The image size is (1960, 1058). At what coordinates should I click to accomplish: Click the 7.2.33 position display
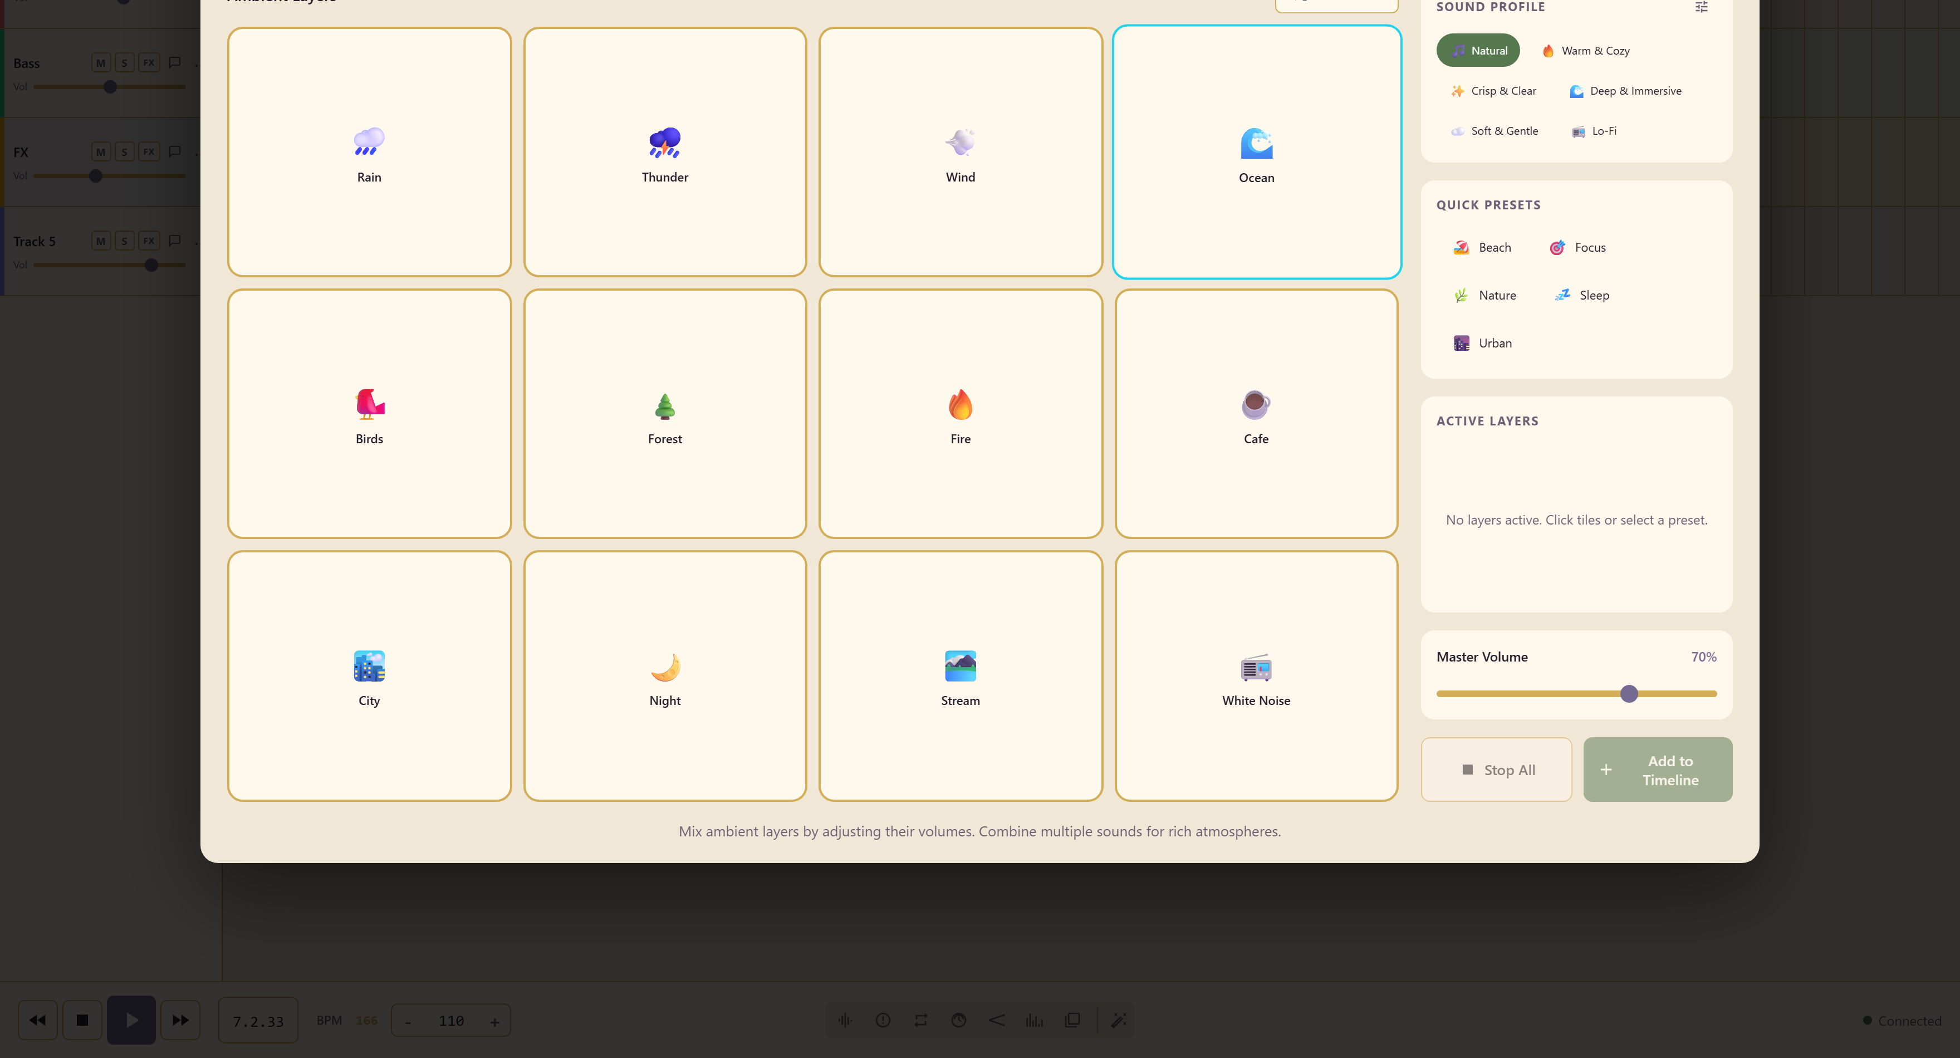(258, 1021)
